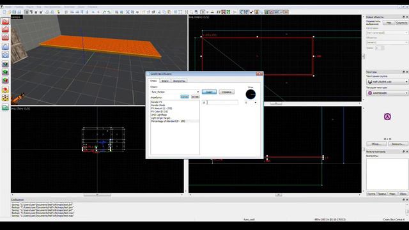Click the New map icon in top toolbar

point(4,12)
